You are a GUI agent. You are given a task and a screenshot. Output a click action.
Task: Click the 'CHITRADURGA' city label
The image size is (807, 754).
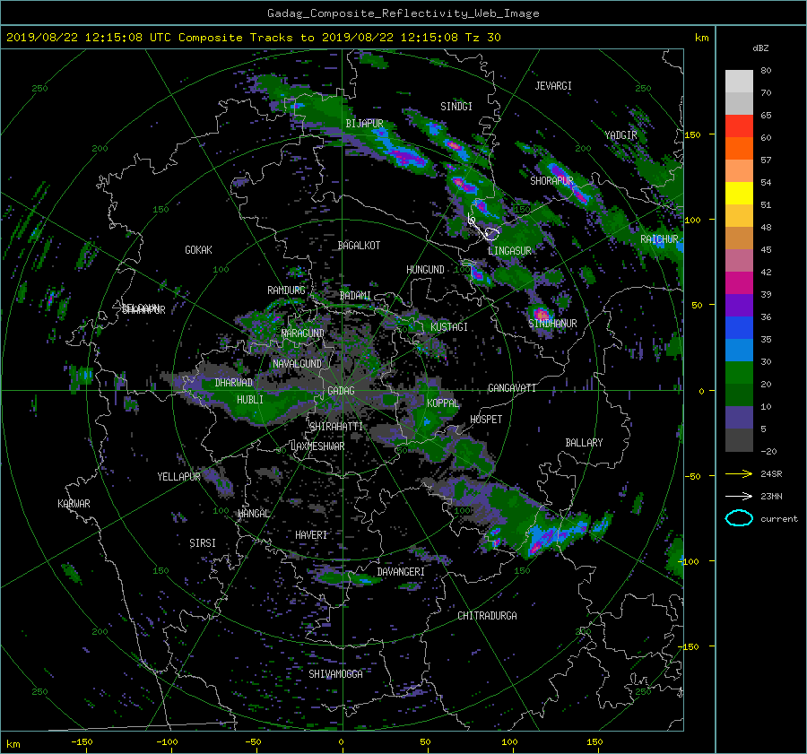(487, 616)
